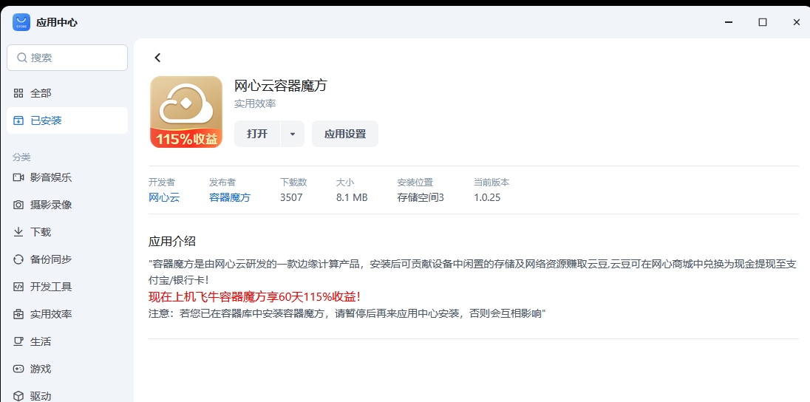This screenshot has height=402, width=810.
Task: Go back with the left chevron
Action: [x=157, y=58]
